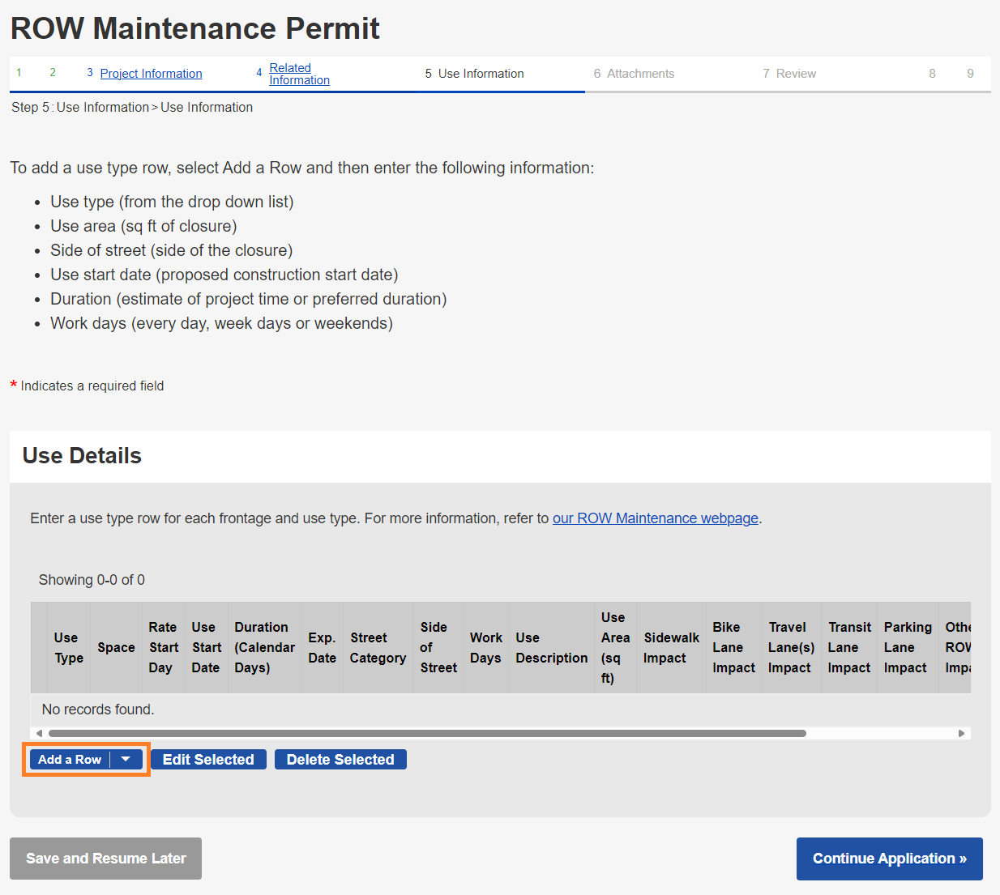Go to step 3 Project Information
The width and height of the screenshot is (1000, 895).
[151, 74]
